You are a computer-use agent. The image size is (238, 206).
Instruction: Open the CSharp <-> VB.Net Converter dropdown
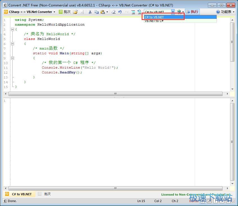(x=30, y=12)
